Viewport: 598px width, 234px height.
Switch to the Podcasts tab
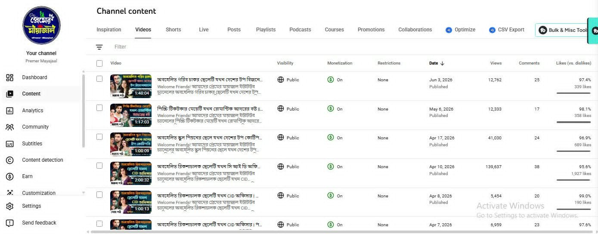300,30
